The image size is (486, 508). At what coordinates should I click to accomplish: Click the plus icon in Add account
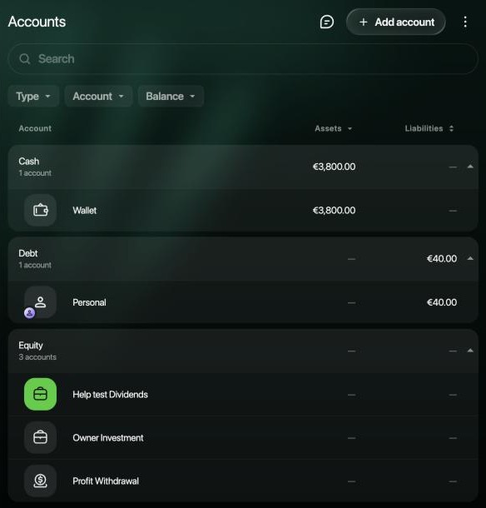pyautogui.click(x=364, y=22)
